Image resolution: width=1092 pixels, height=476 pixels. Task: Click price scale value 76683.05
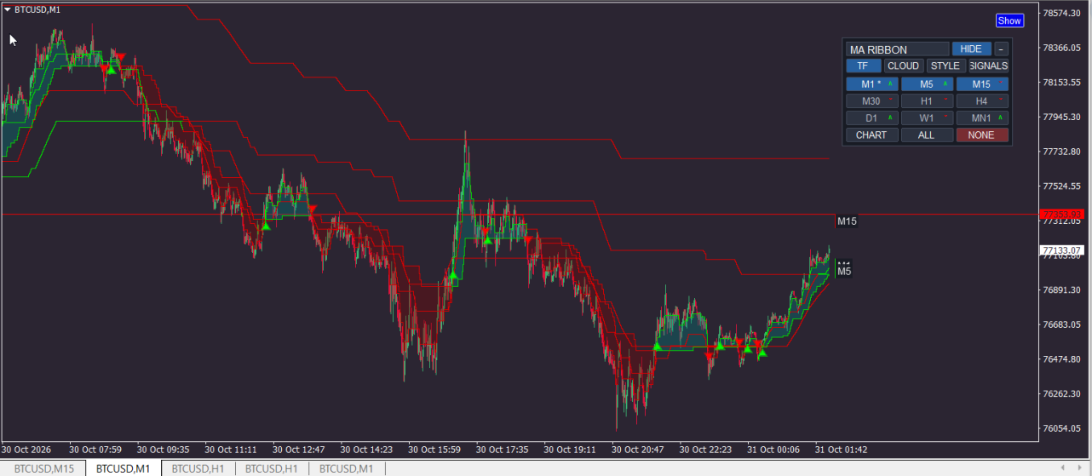coord(1062,324)
